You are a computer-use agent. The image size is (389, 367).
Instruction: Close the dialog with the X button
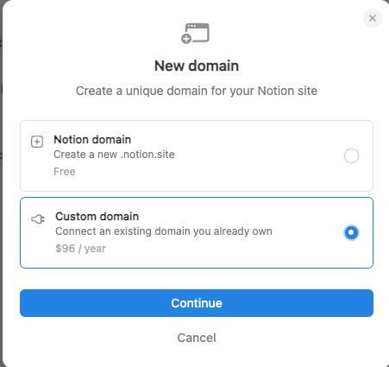click(373, 18)
